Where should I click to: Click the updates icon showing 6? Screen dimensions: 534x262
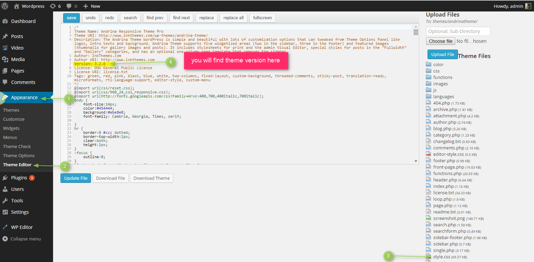pos(53,6)
